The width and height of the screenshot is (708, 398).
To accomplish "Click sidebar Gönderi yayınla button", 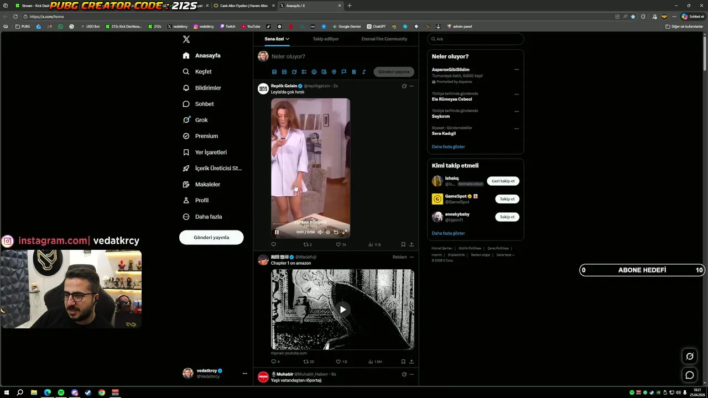I will [x=211, y=237].
